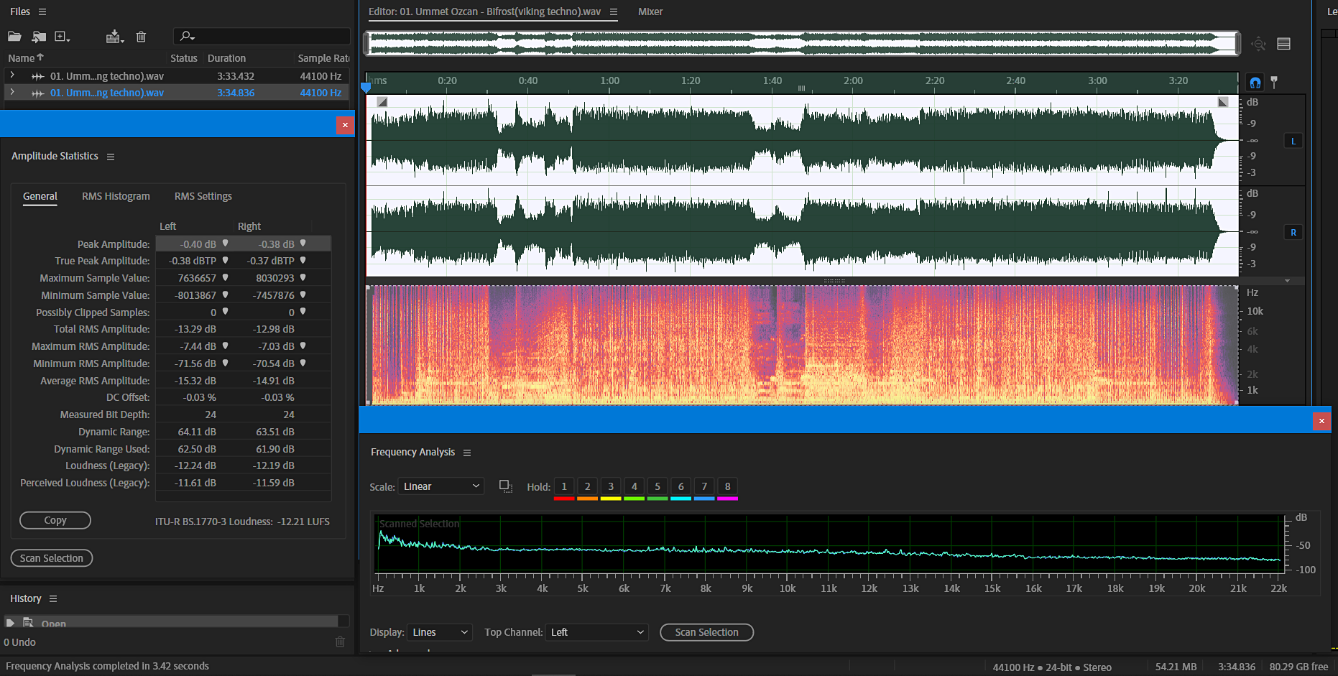Click Insert into Multitrack icon
This screenshot has height=676, width=1338.
click(114, 37)
